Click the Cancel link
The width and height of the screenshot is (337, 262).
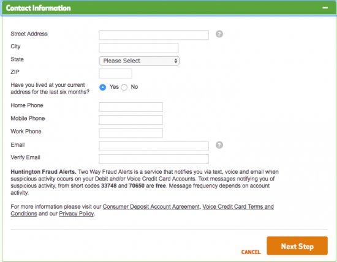click(251, 252)
